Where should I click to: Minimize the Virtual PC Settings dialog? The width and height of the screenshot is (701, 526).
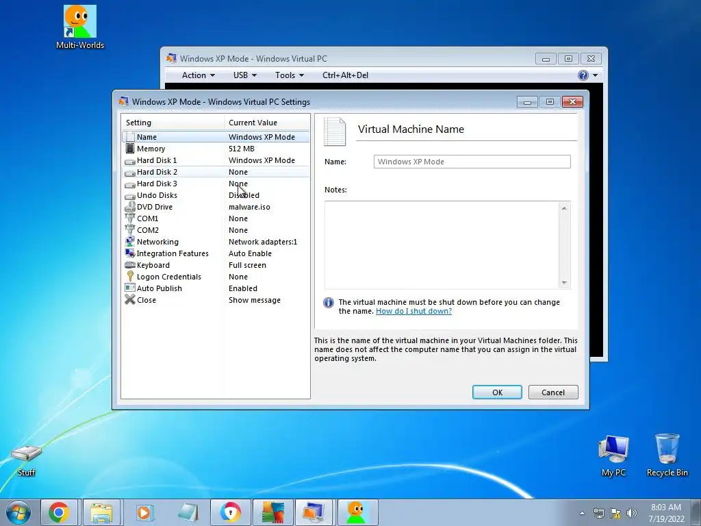pyautogui.click(x=527, y=102)
